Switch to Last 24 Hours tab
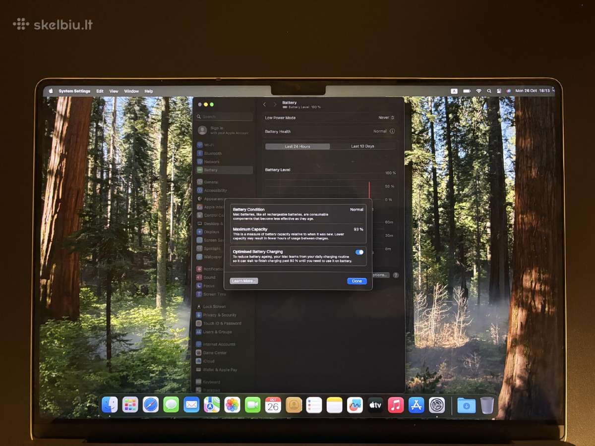 [x=297, y=146]
